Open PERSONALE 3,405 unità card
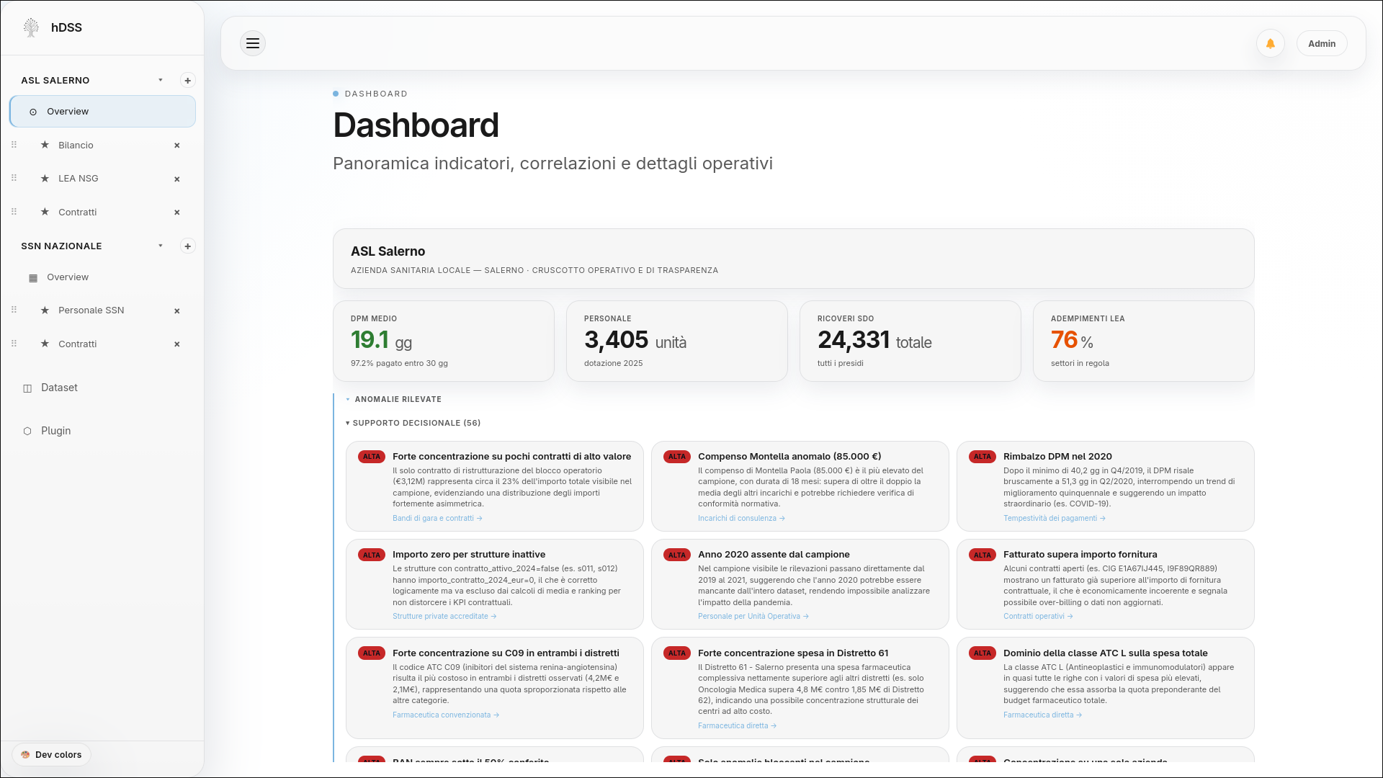1383x778 pixels. coord(677,341)
